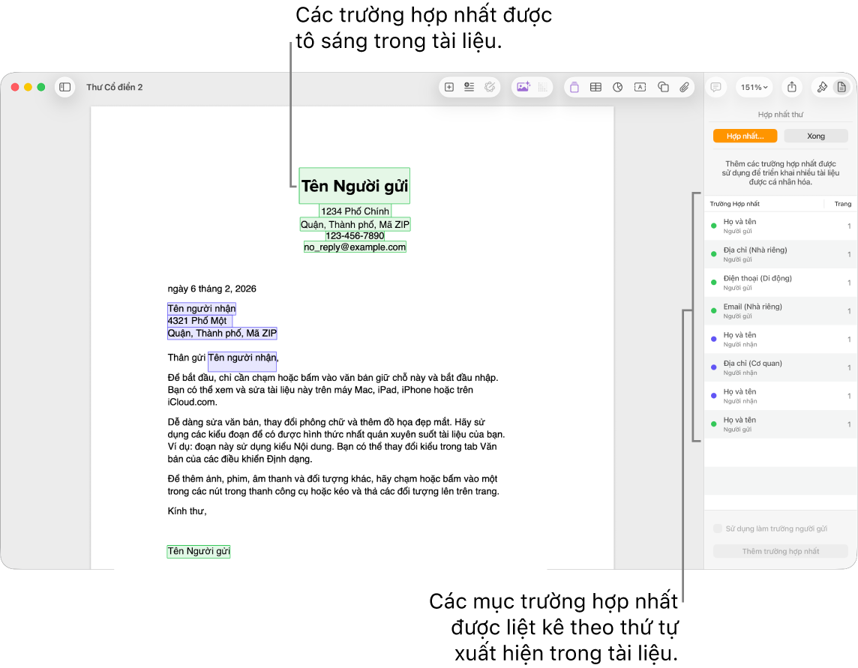
Task: Insert a table using the table icon
Action: 596,87
